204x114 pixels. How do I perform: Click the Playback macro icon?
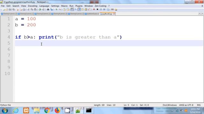[x=101, y=9]
